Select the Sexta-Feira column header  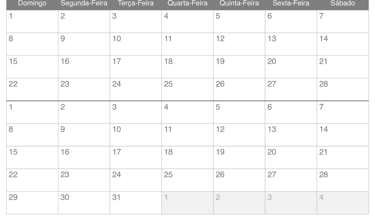tap(291, 3)
